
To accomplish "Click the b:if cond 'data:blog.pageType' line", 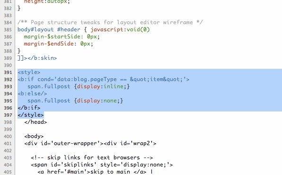I will 104,80.
